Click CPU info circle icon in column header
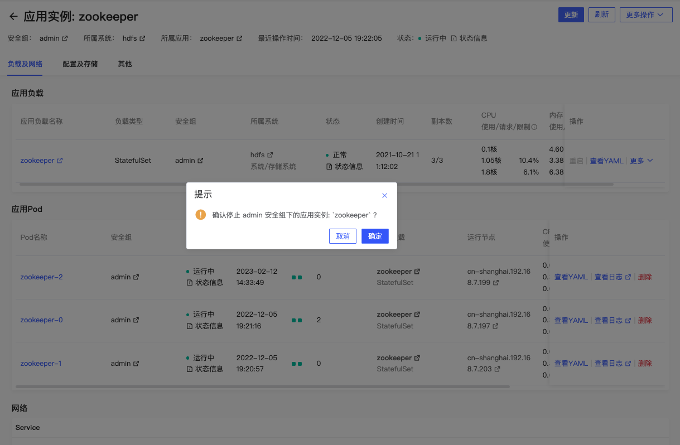The width and height of the screenshot is (680, 445). click(534, 127)
